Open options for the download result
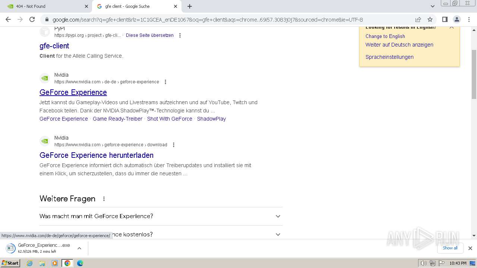This screenshot has width=477, height=268. pos(173,145)
